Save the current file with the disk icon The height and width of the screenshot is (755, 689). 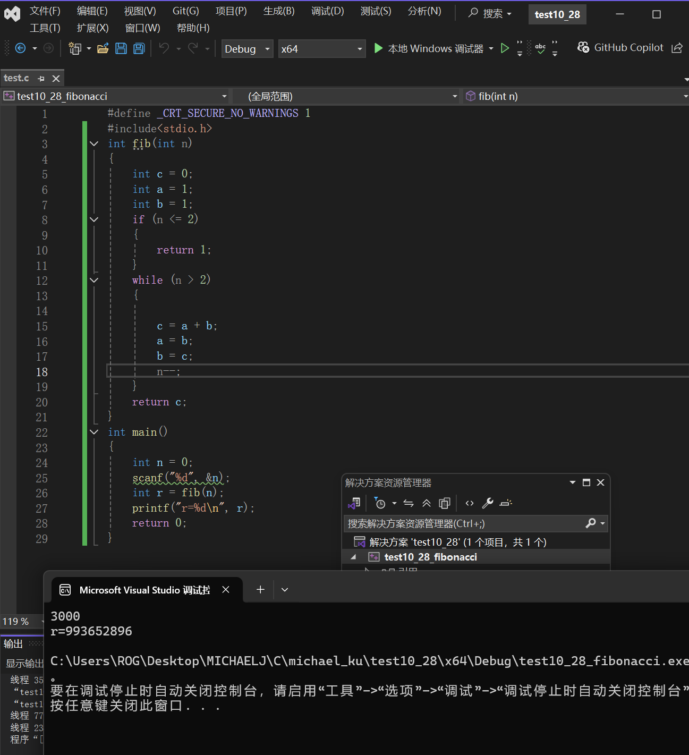pyautogui.click(x=121, y=48)
